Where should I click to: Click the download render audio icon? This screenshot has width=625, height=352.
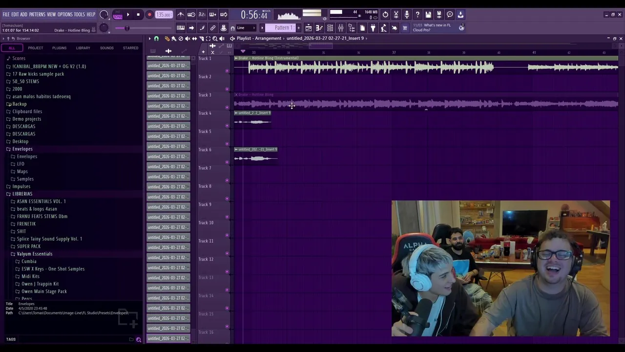click(x=460, y=15)
